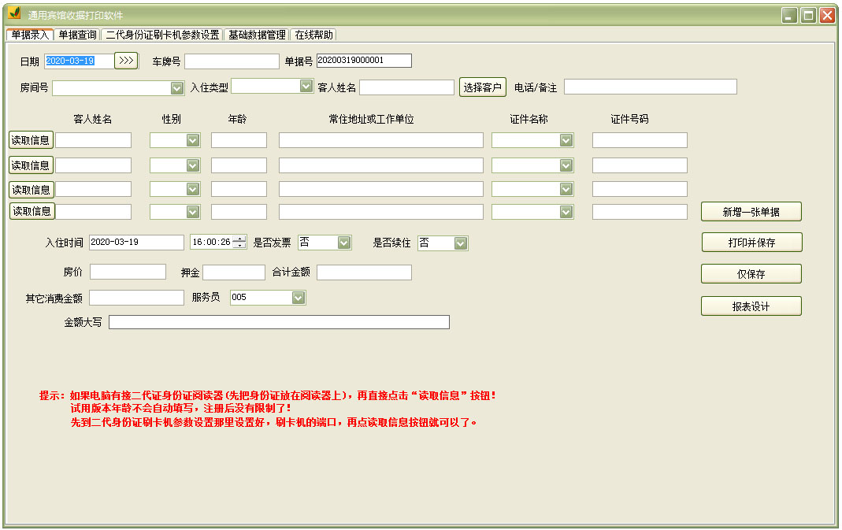842x530 pixels.
Task: Click the 车牌号 input field
Action: pos(232,61)
